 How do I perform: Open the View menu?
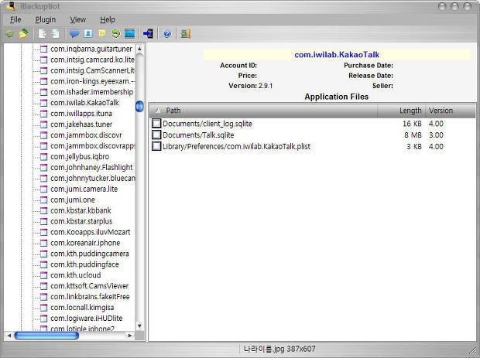click(x=77, y=20)
